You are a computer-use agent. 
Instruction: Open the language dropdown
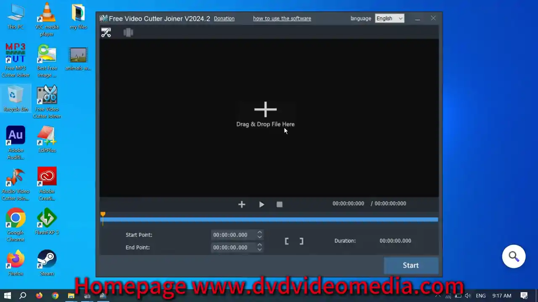[390, 18]
